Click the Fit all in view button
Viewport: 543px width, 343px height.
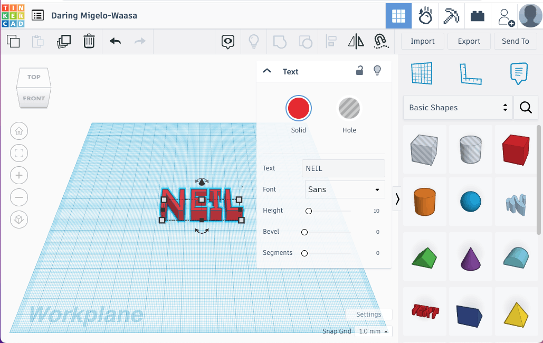tap(19, 153)
